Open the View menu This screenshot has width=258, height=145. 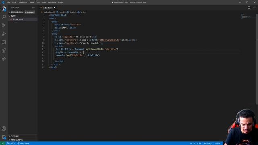click(x=32, y=2)
